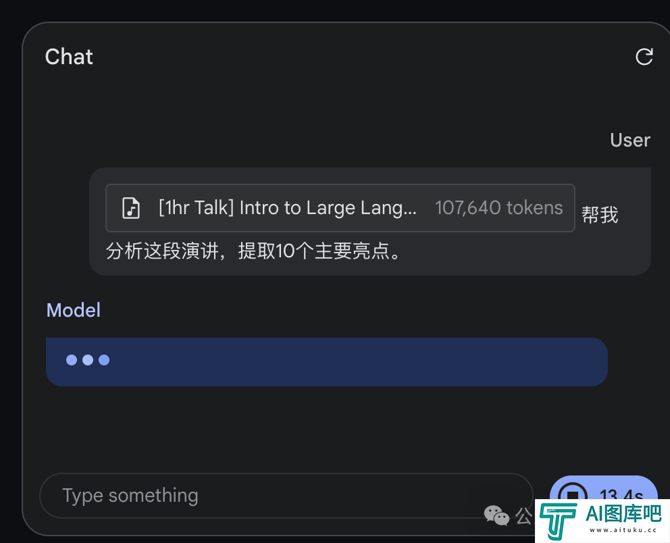Viewport: 670px width, 543px height.
Task: Click the green T logo of AI图库吧
Action: 558,521
